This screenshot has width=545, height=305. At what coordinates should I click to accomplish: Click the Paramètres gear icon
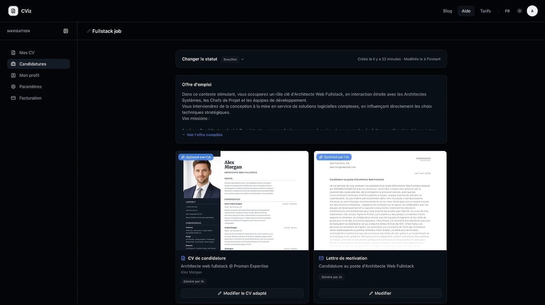(x=13, y=87)
